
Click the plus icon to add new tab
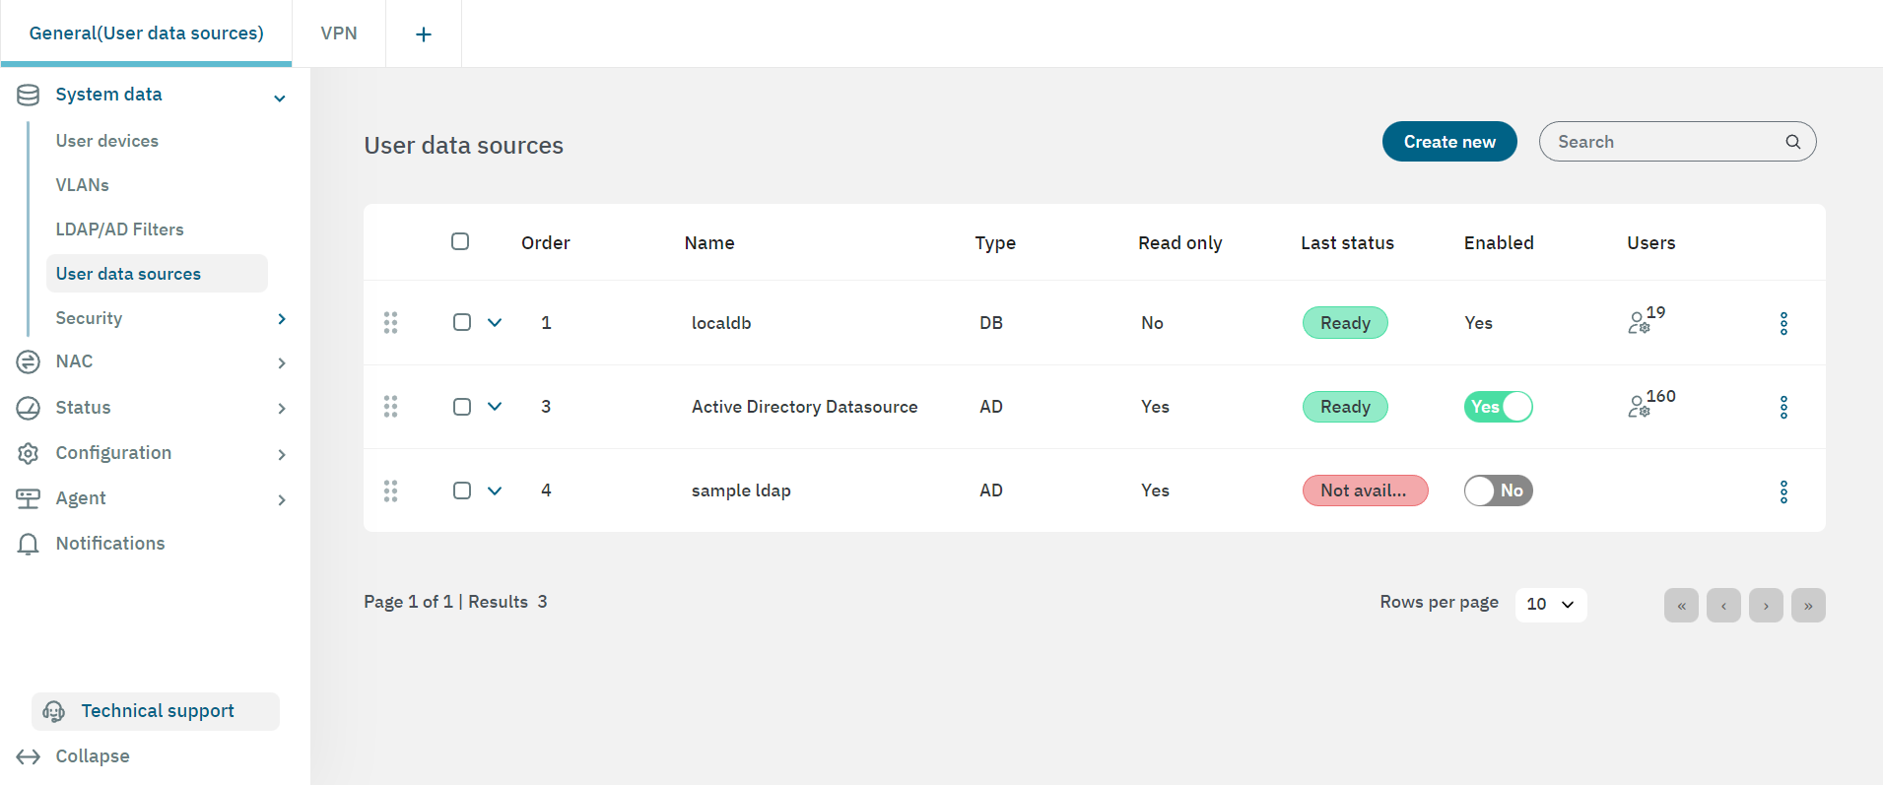(x=424, y=34)
